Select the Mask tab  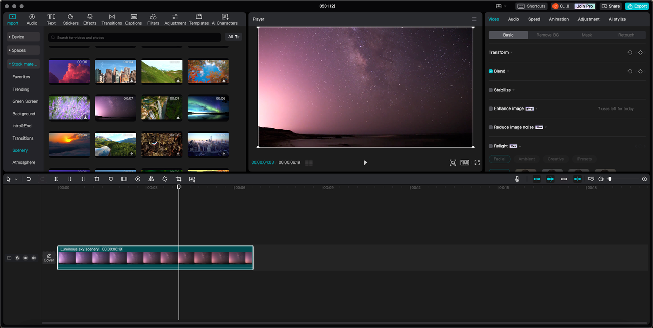pos(587,35)
